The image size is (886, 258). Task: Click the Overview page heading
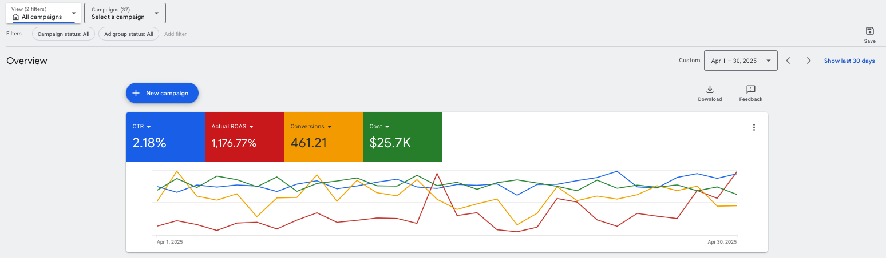coord(27,61)
